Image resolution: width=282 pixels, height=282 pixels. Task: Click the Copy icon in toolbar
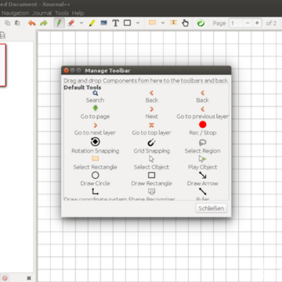8,23
